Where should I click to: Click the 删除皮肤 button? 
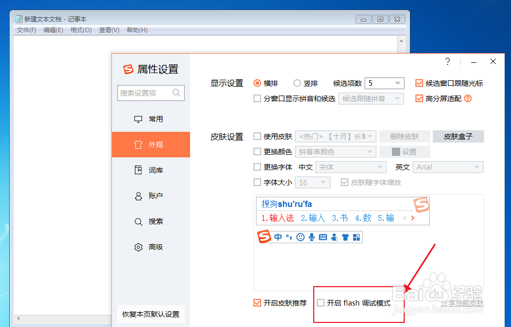pos(404,136)
